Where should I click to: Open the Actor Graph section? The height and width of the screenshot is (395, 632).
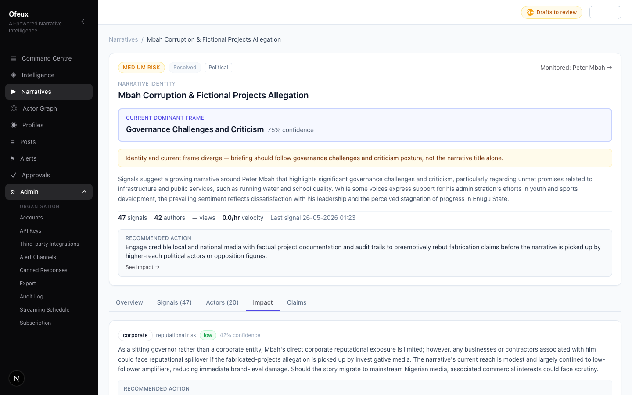point(49,108)
